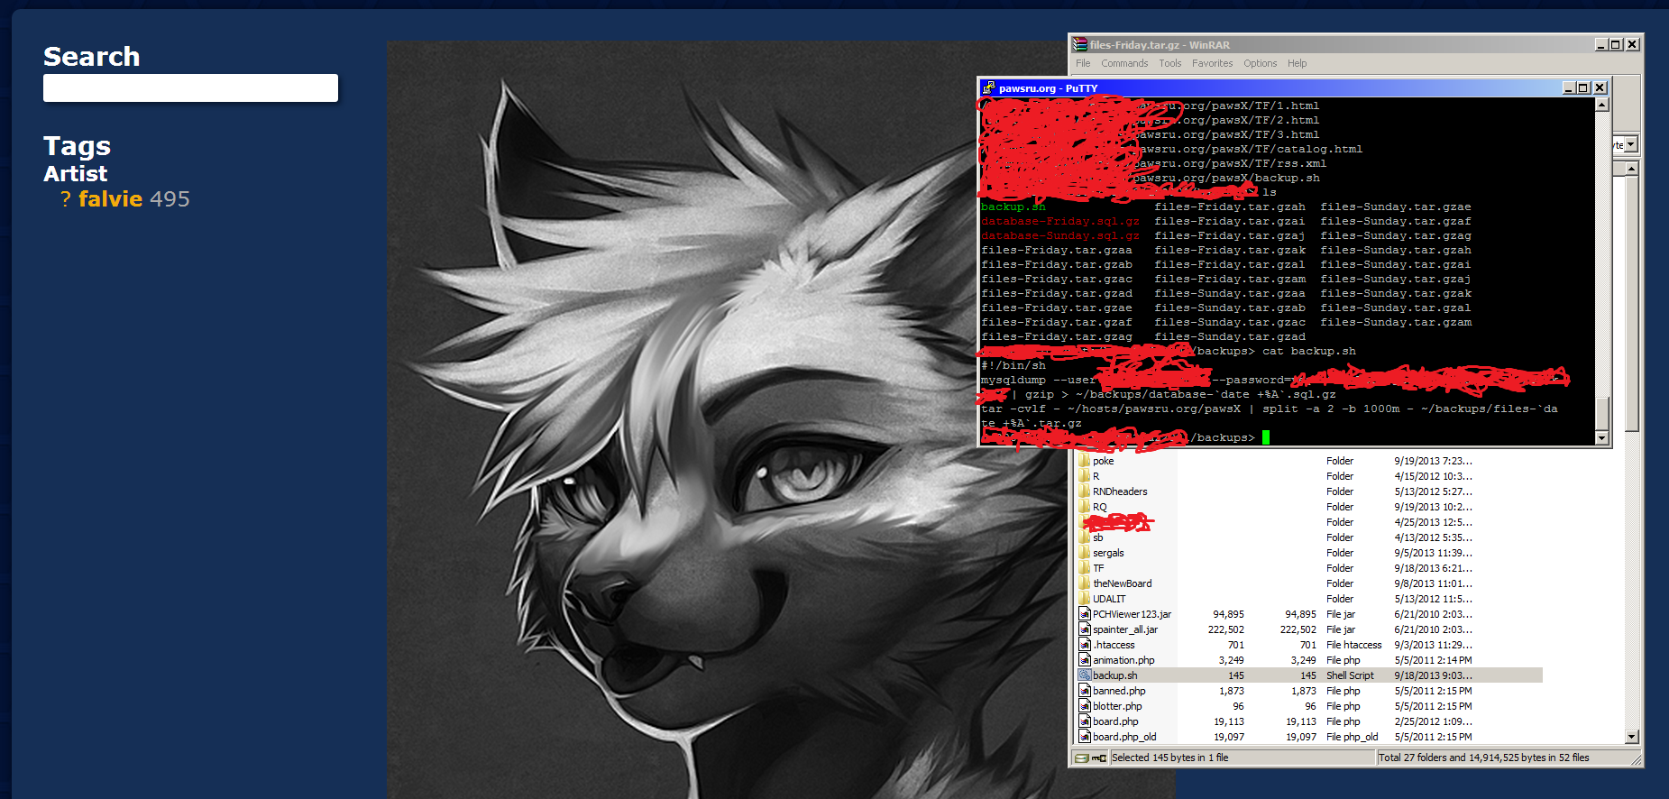1669x799 pixels.
Task: Click the TF folder icon in WinRAR
Action: point(1084,568)
